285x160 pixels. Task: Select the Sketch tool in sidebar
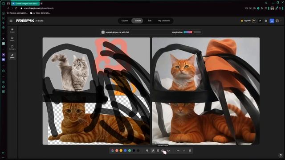point(12,56)
